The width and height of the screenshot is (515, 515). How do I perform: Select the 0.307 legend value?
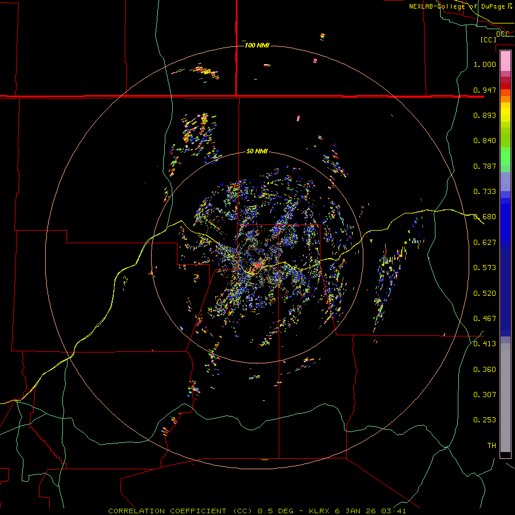pos(485,395)
